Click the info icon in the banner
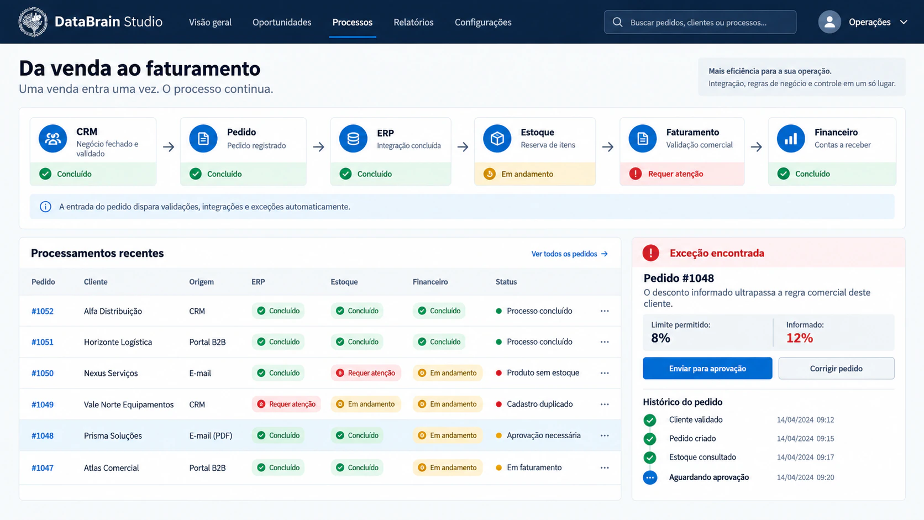Viewport: 924px width, 520px height. point(45,207)
